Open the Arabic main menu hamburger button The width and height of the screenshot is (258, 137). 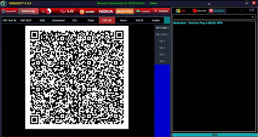[9, 11]
